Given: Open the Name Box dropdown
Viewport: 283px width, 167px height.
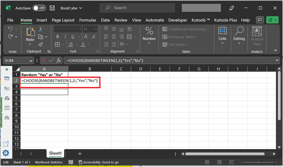Looking at the screenshot, I should [x=31, y=60].
